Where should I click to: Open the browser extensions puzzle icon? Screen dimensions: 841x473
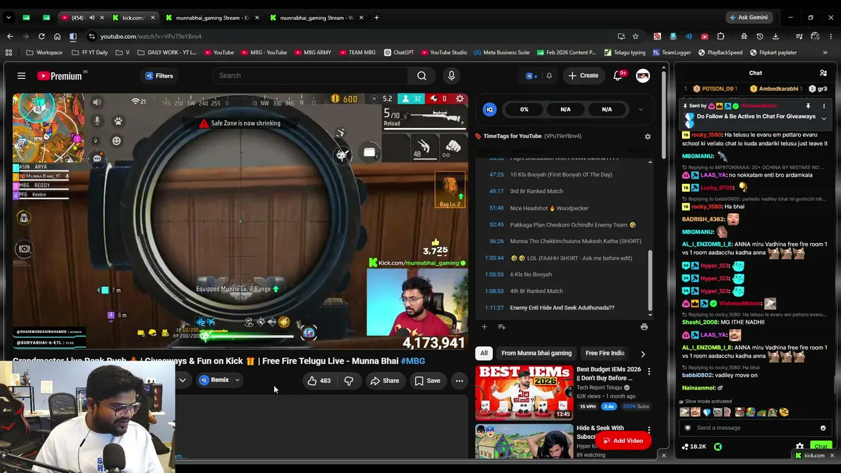(721, 36)
